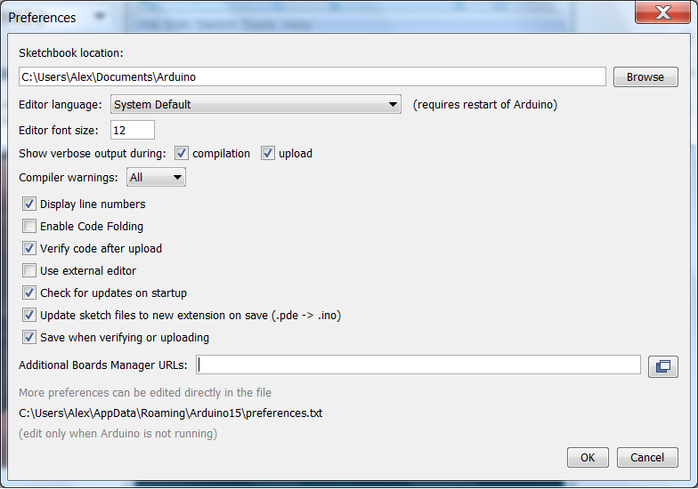The image size is (698, 489).
Task: Enable Code Folding checkbox
Action: 29,226
